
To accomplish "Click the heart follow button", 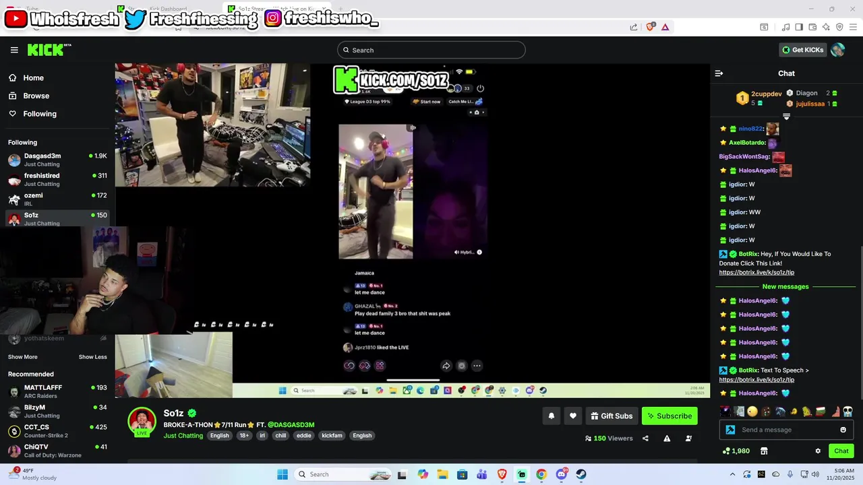I will (x=573, y=416).
